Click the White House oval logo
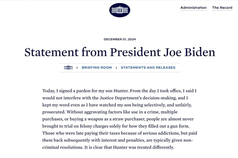Image resolution: width=238 pixels, height=158 pixels. pyautogui.click(x=120, y=10)
